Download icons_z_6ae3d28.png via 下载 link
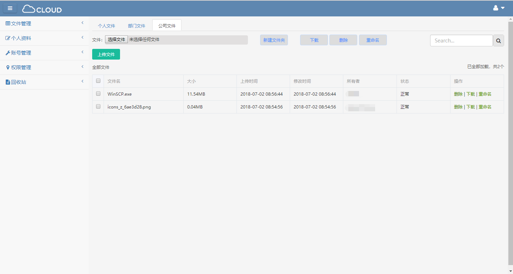 click(470, 107)
